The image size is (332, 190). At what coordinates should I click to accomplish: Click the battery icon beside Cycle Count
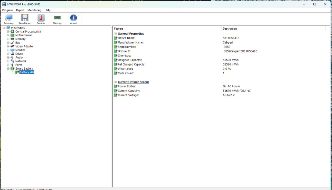(x=115, y=73)
